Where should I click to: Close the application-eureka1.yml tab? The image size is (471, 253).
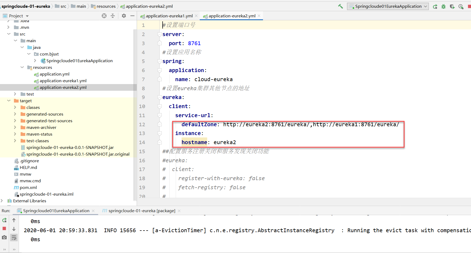[x=196, y=16]
